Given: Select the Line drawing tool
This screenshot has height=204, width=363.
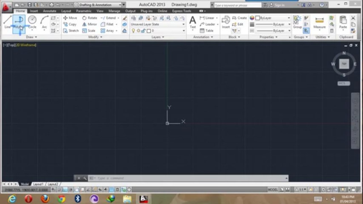Looking at the screenshot, I should (x=7, y=22).
